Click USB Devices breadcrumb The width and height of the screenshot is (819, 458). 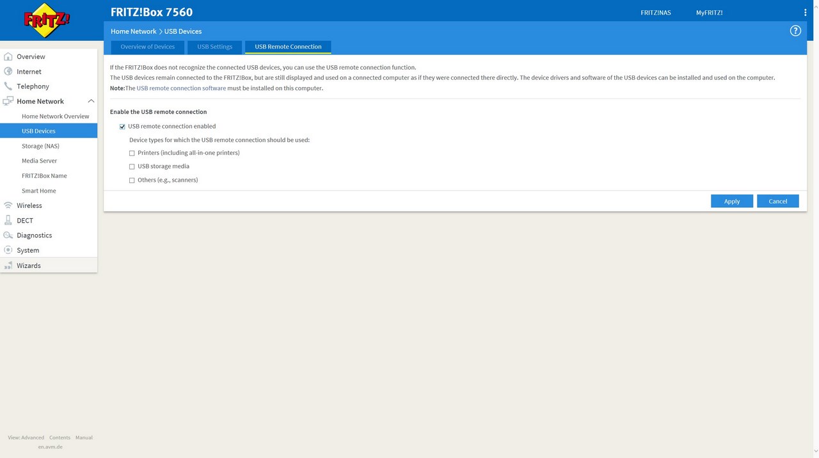[x=183, y=31]
